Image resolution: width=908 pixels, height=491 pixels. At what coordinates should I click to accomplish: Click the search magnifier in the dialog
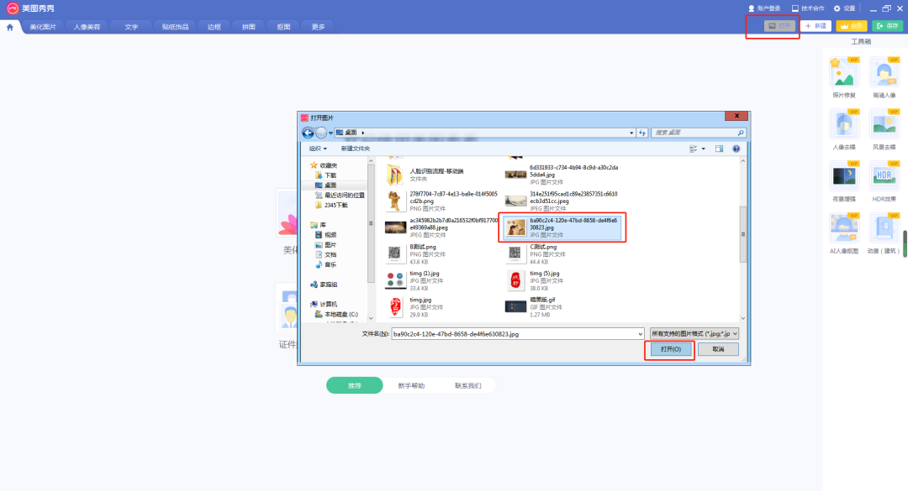point(741,133)
